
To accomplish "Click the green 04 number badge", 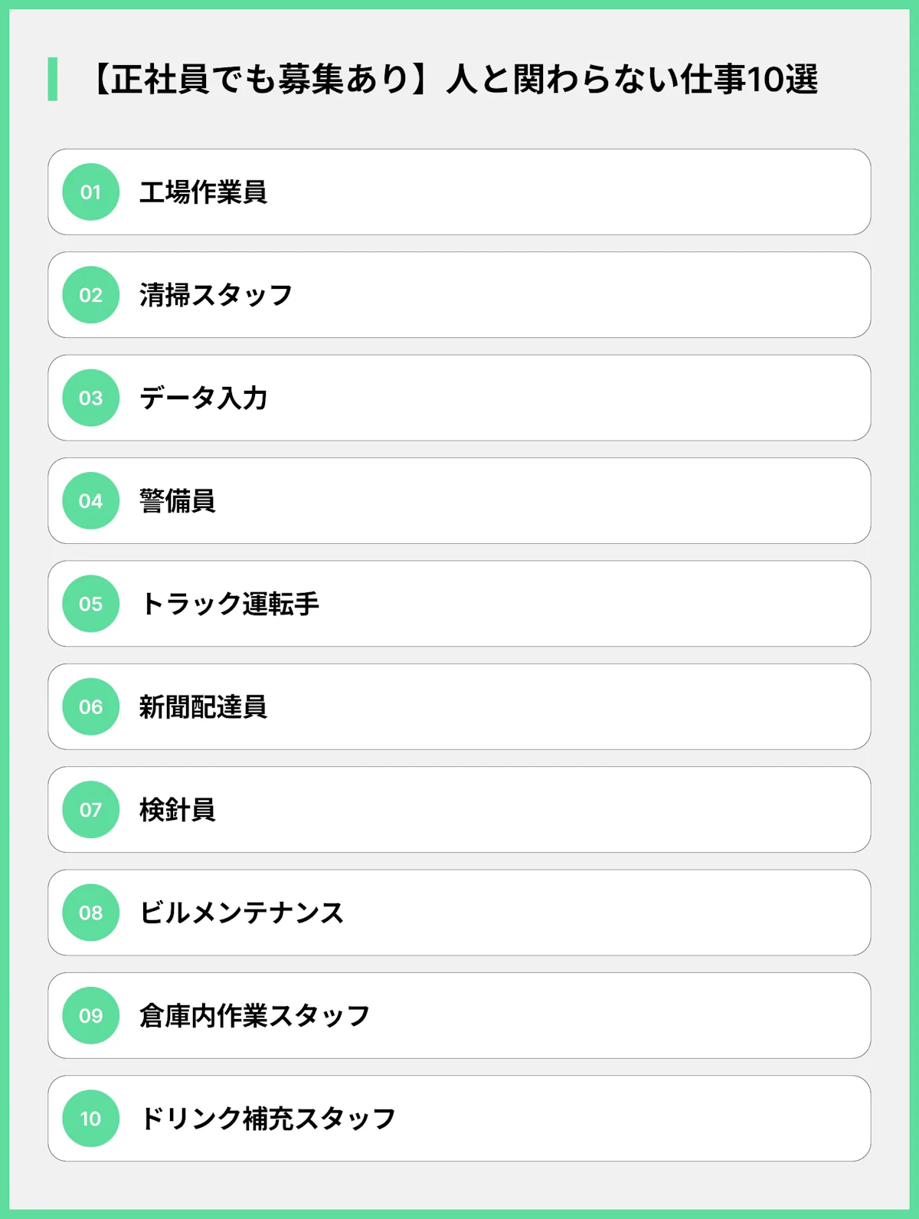I will 90,501.
